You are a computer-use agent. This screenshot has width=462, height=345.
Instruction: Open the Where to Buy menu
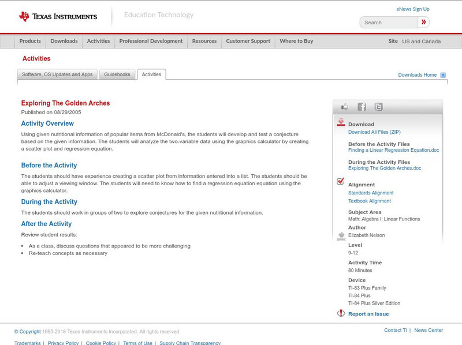pyautogui.click(x=296, y=41)
